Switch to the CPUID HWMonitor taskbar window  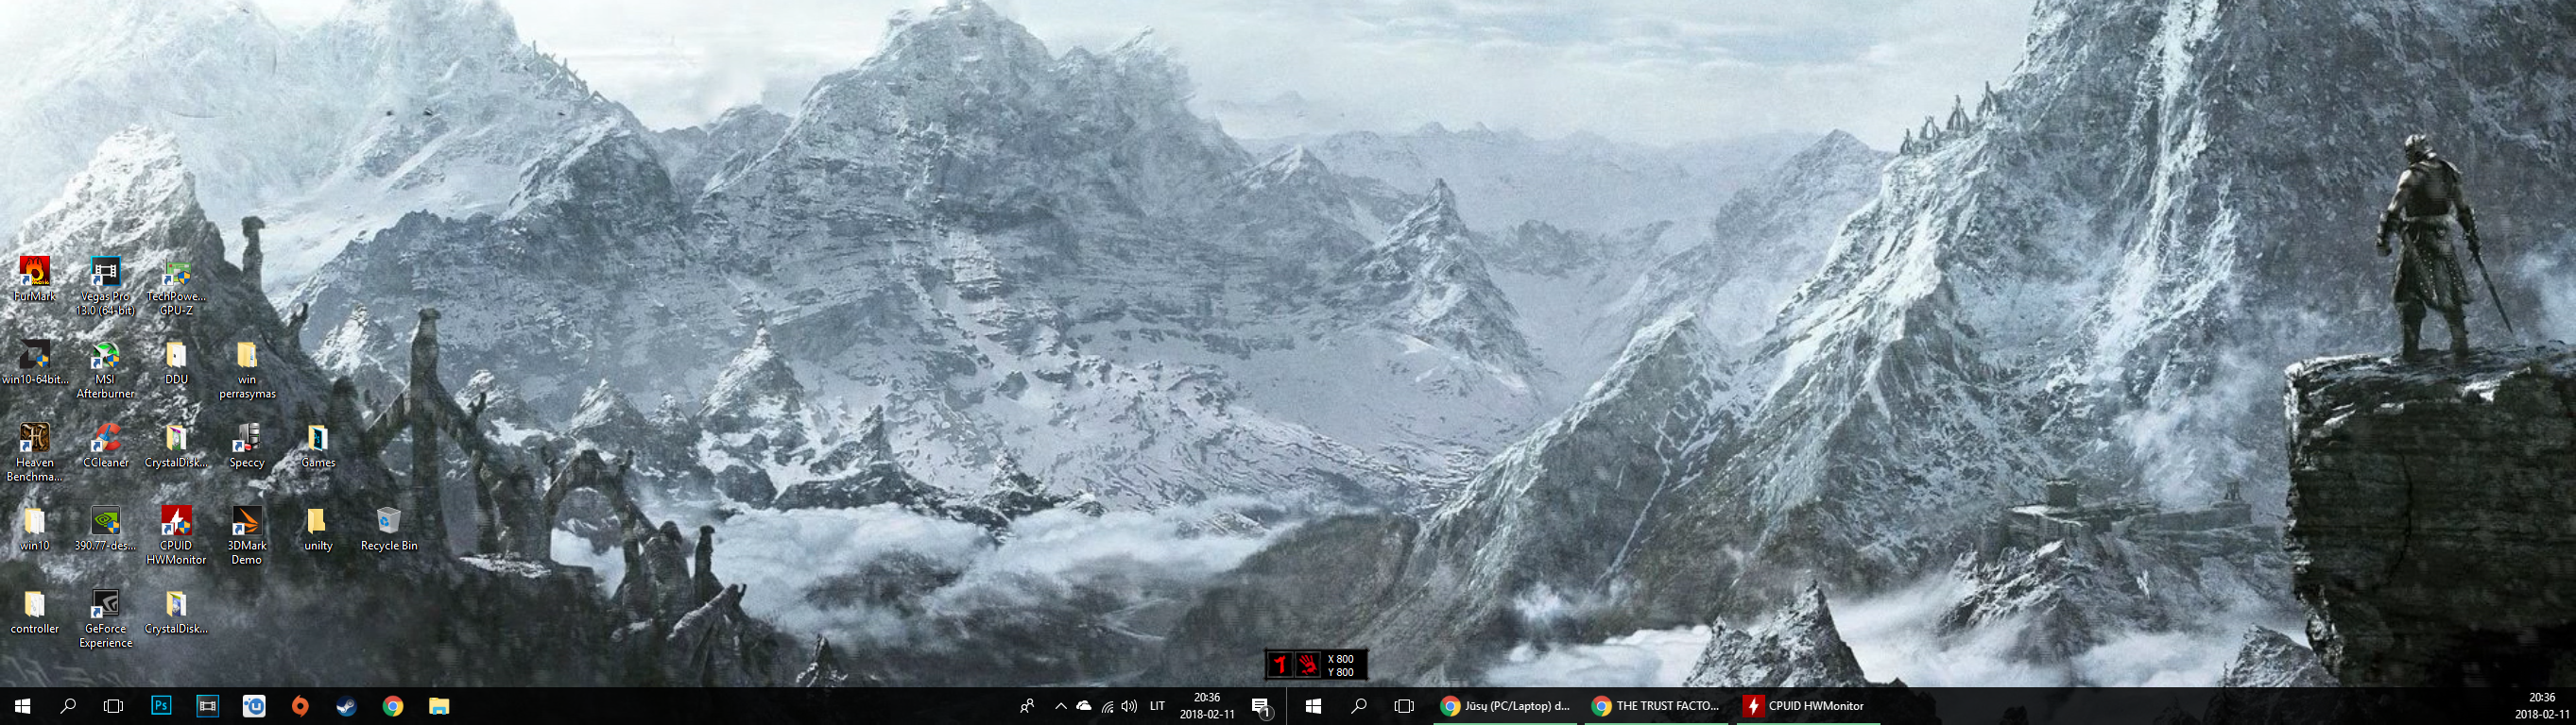[x=1808, y=706]
